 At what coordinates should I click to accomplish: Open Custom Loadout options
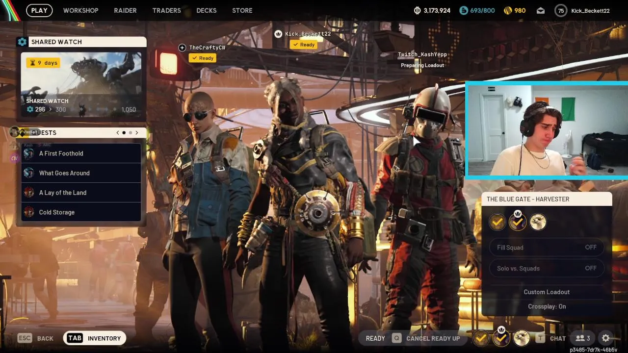click(x=547, y=292)
